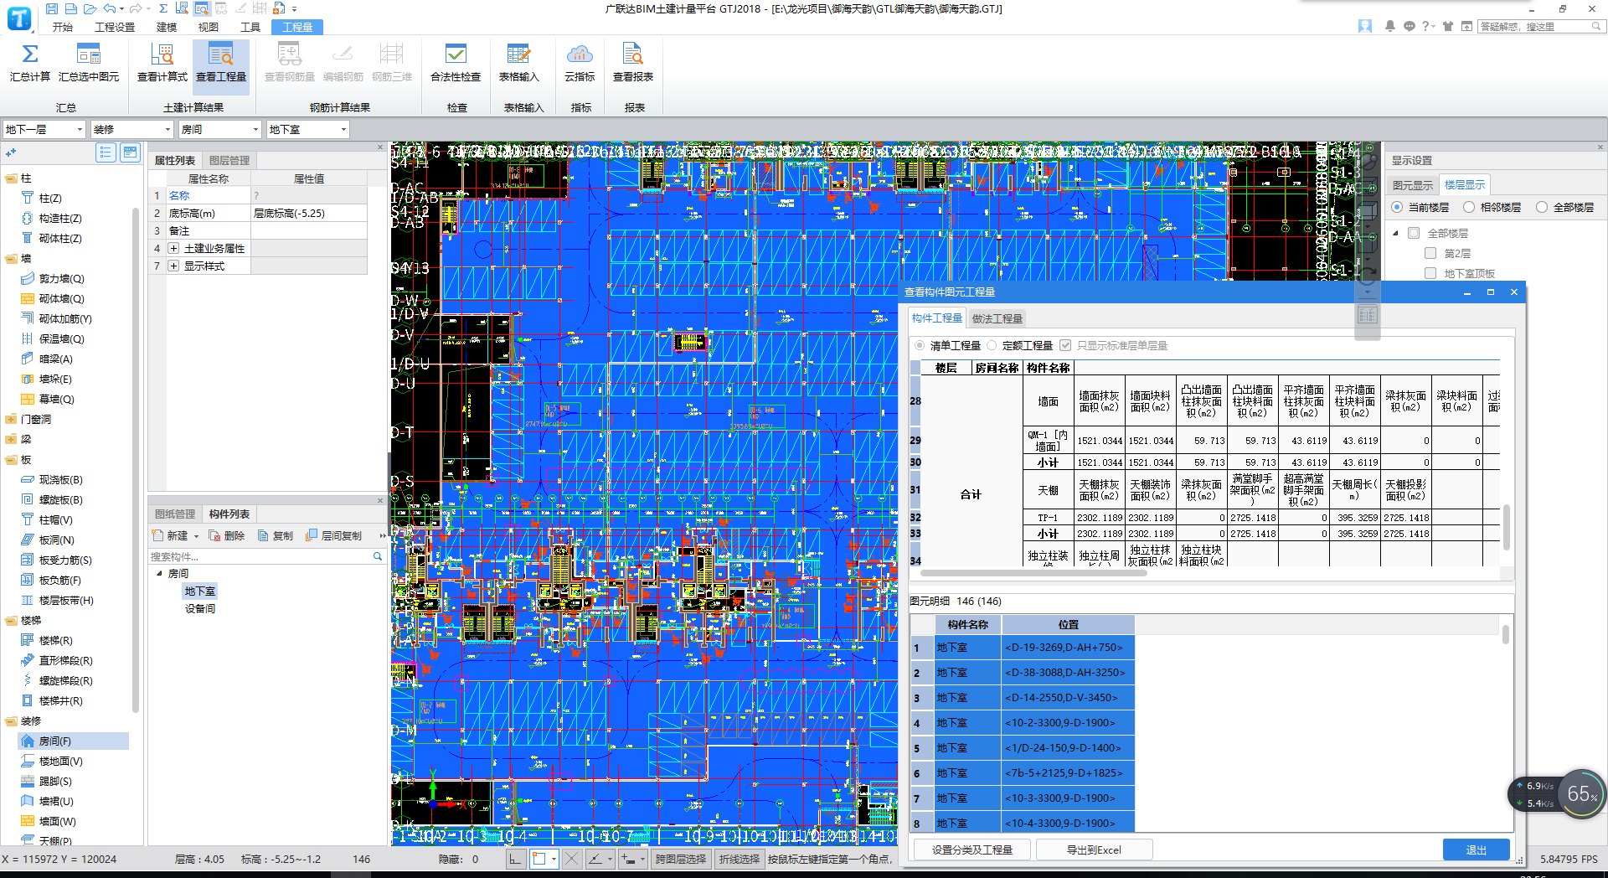Click the 折线选择 status bar button
This screenshot has height=878, width=1608.
tap(740, 859)
